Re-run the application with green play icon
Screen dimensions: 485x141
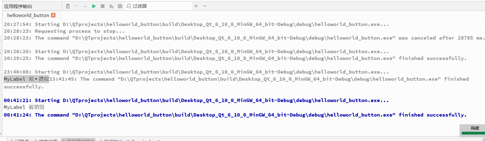tap(94, 6)
